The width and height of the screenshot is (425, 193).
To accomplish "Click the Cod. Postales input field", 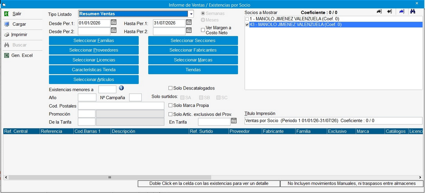I will tap(121, 106).
